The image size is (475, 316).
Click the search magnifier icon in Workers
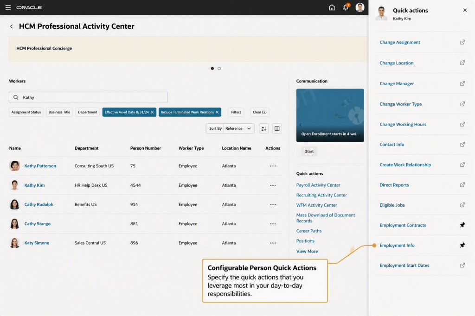(x=16, y=97)
